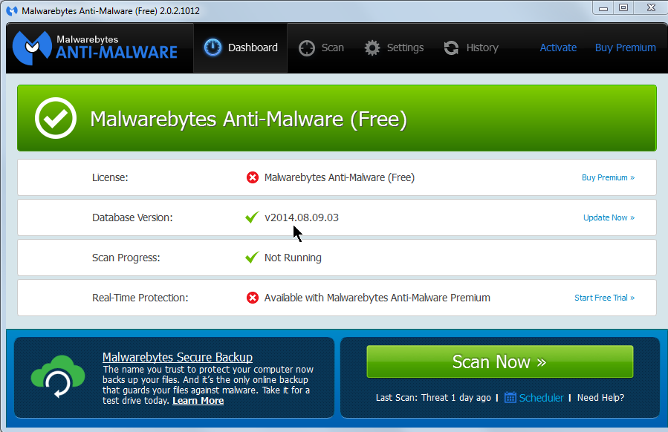Click the Secure Backup cloud icon
This screenshot has height=432, width=668.
58,376
